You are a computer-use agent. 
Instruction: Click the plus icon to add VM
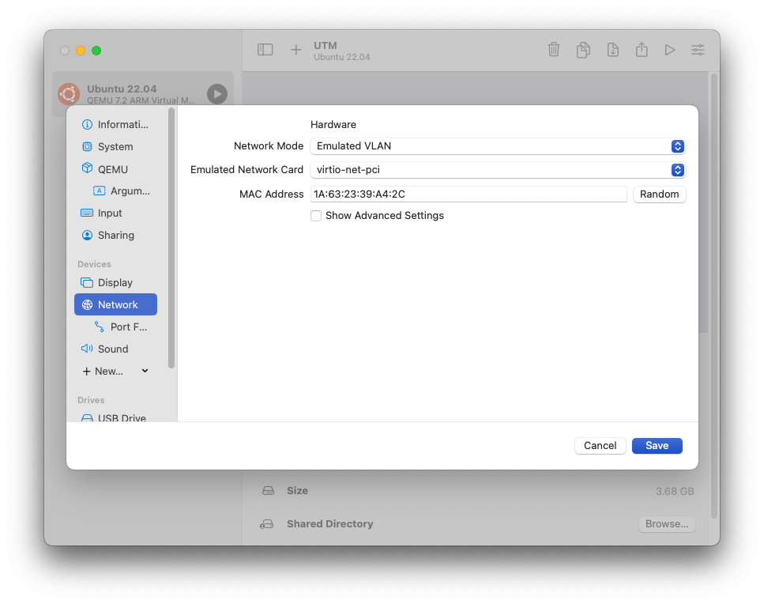point(295,50)
